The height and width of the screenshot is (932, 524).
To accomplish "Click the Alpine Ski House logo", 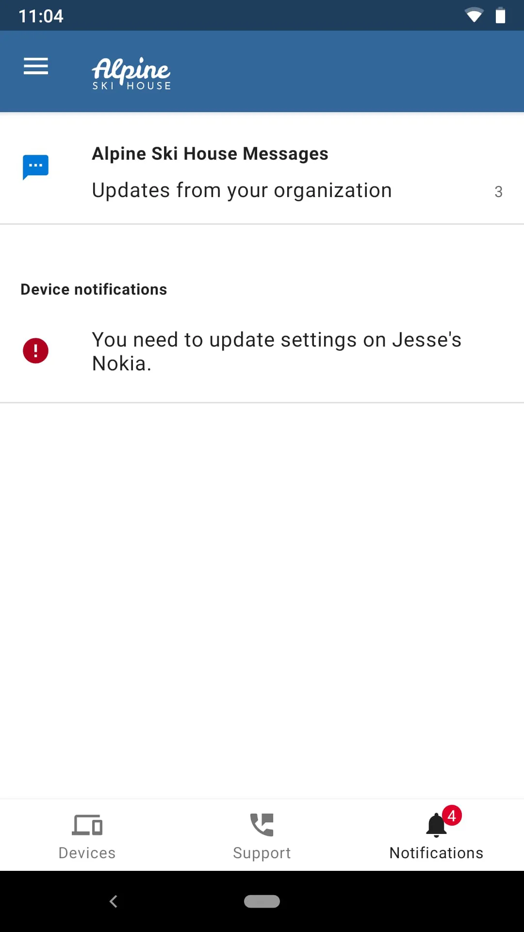I will click(x=131, y=72).
